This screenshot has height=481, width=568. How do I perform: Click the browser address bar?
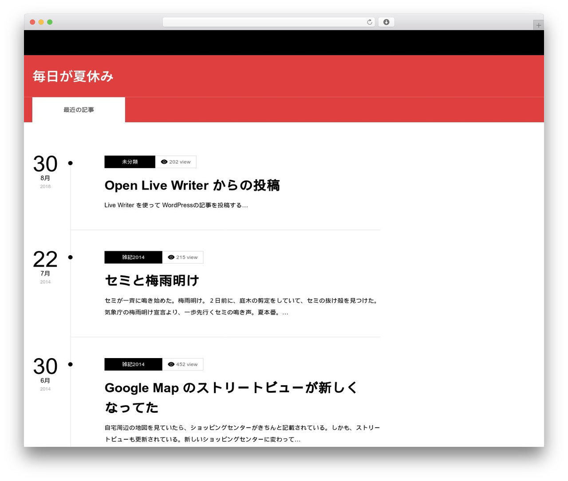click(269, 22)
